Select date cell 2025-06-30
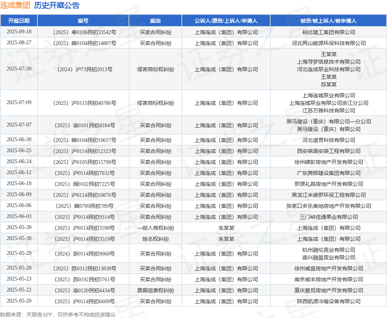The height and width of the screenshot is (318, 387). pos(19,139)
